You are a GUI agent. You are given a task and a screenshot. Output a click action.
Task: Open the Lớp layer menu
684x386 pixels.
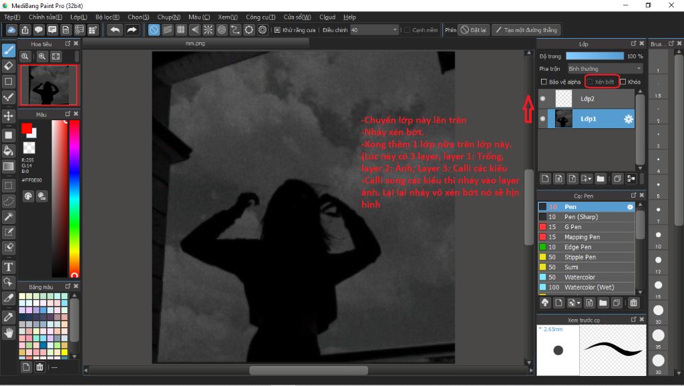79,17
